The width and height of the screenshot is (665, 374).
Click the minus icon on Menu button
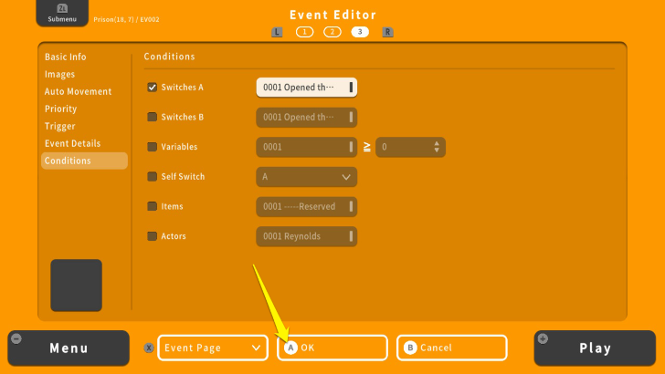(x=16, y=338)
